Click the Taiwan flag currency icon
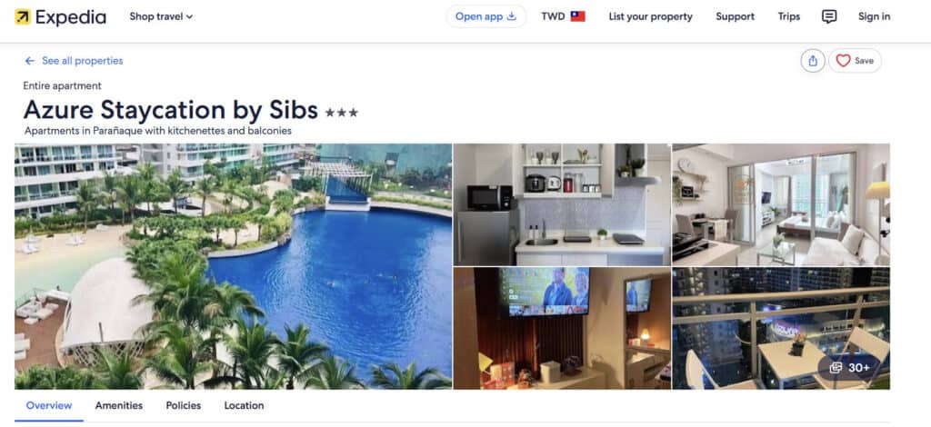The width and height of the screenshot is (931, 427). tap(577, 16)
